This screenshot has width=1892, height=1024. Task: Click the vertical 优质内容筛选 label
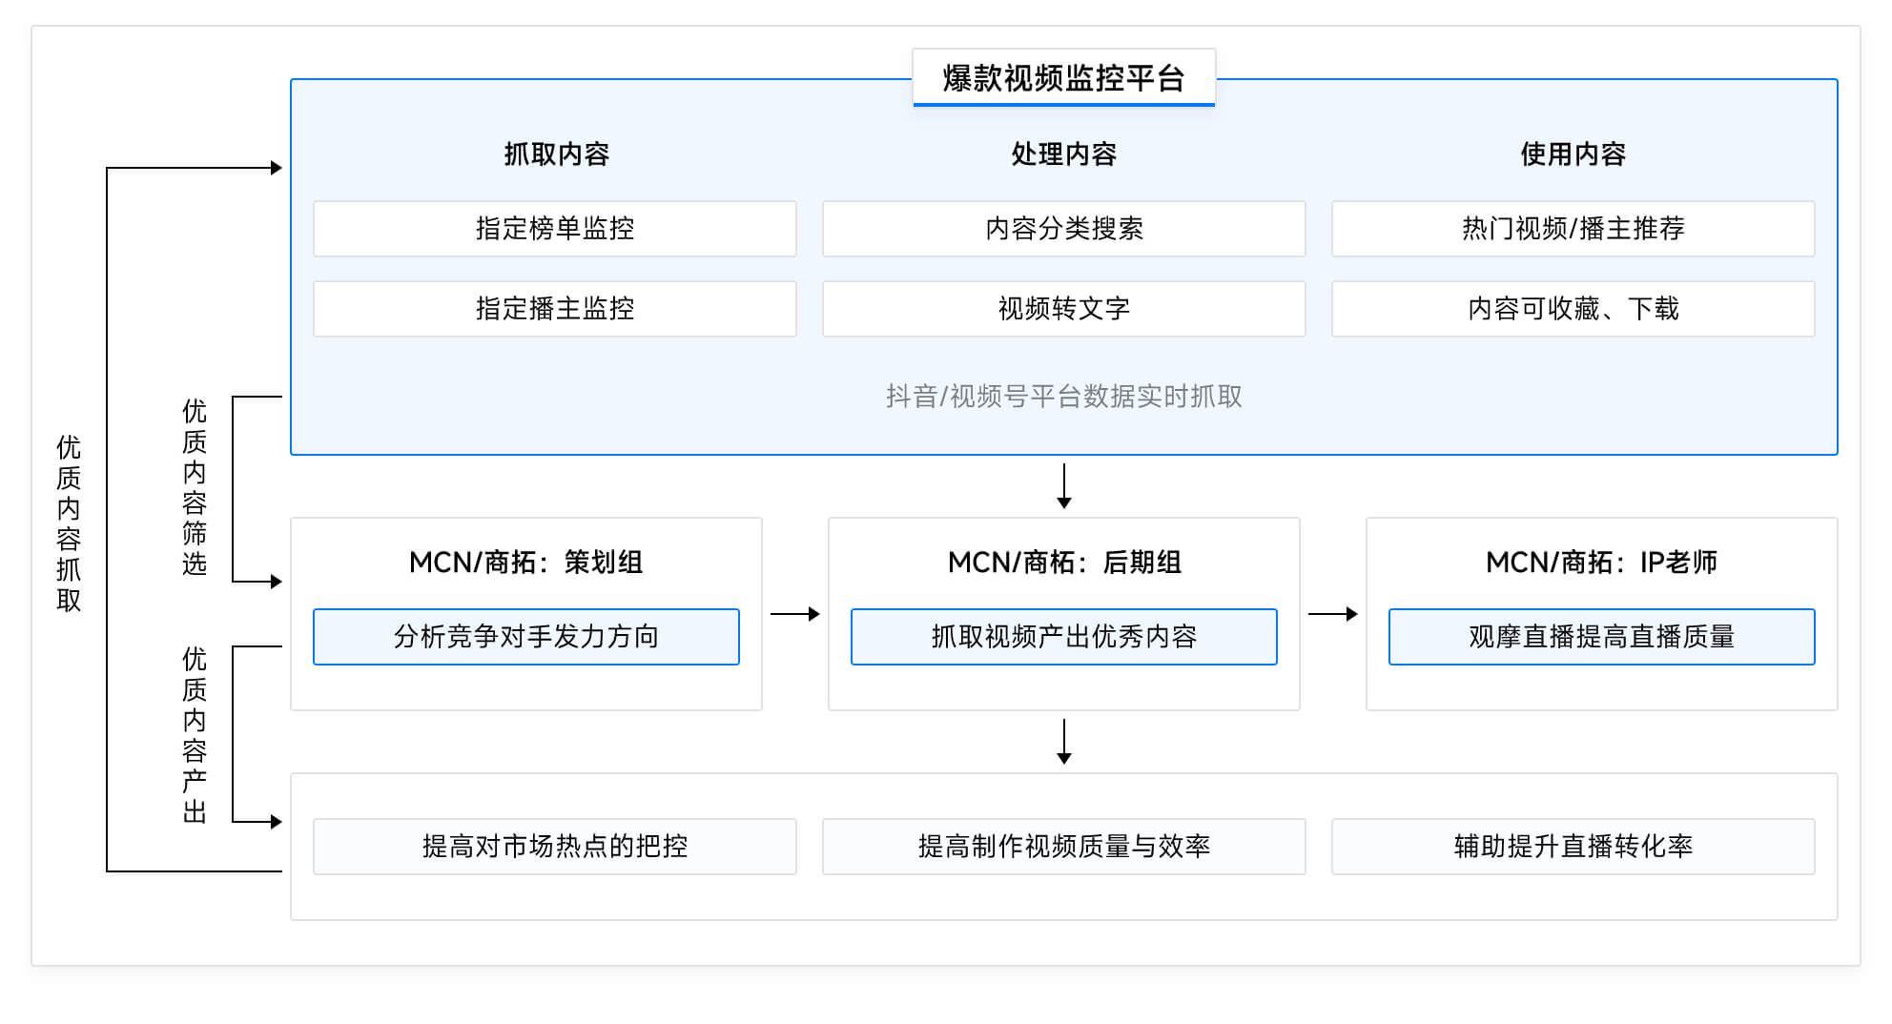(195, 488)
